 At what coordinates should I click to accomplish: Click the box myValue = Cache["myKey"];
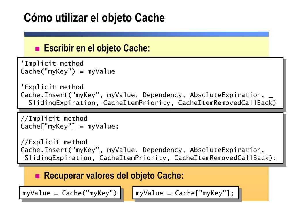point(186,193)
